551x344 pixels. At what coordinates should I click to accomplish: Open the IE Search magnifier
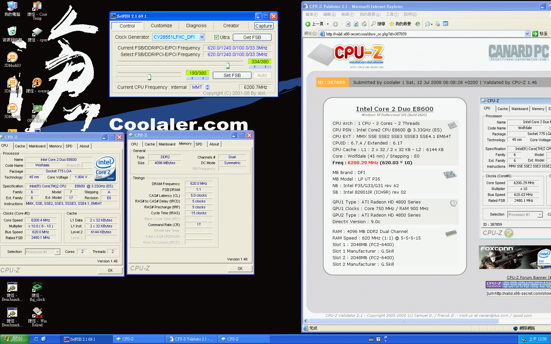pyautogui.click(x=374, y=24)
